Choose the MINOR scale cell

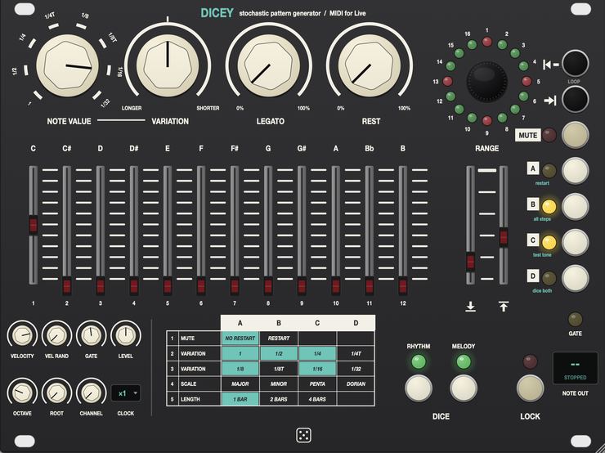click(279, 384)
